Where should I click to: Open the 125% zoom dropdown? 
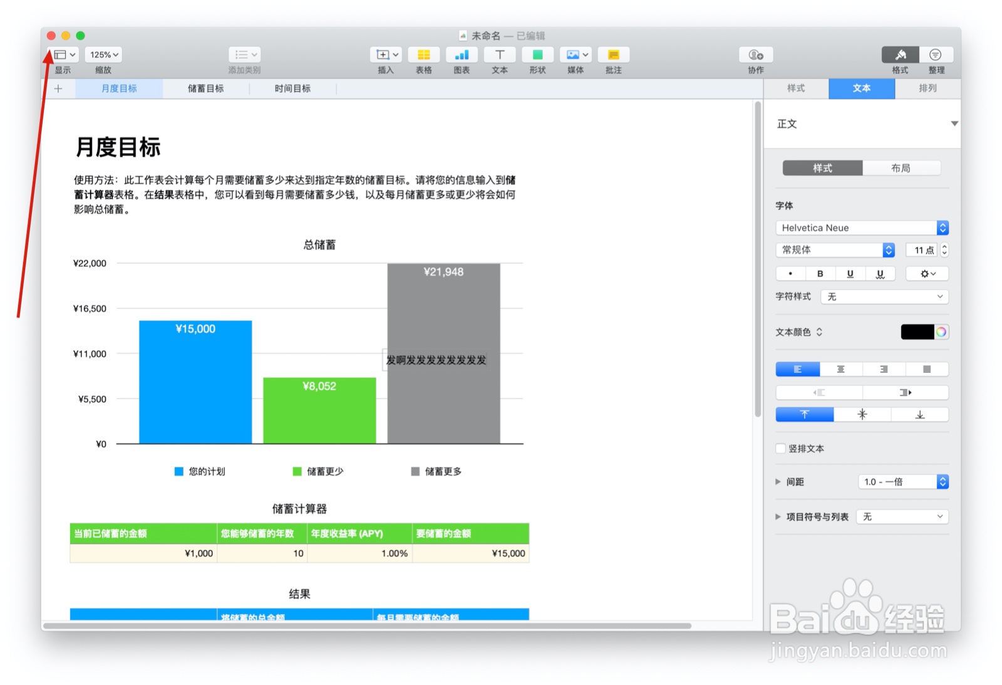[x=103, y=55]
